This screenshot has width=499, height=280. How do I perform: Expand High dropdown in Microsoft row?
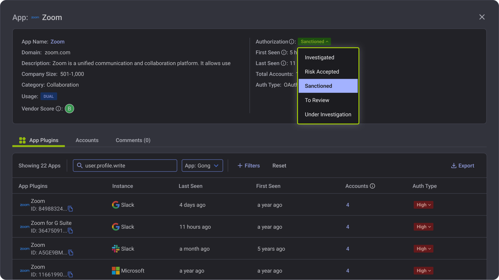[424, 271]
